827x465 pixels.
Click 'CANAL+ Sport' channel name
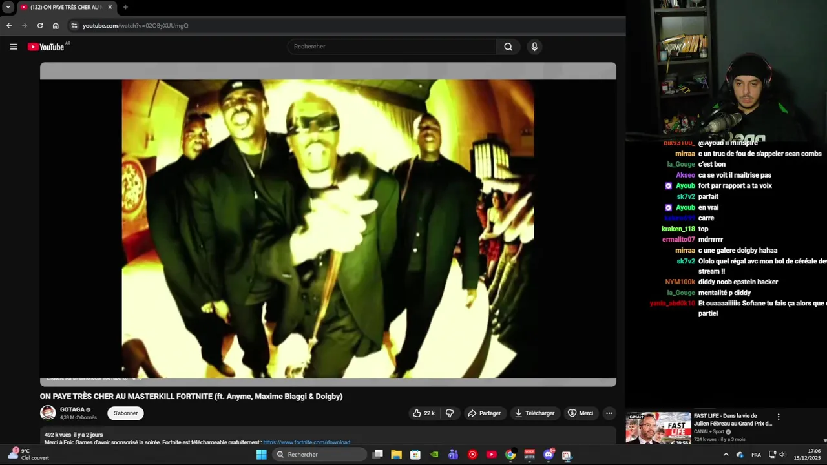coord(709,432)
